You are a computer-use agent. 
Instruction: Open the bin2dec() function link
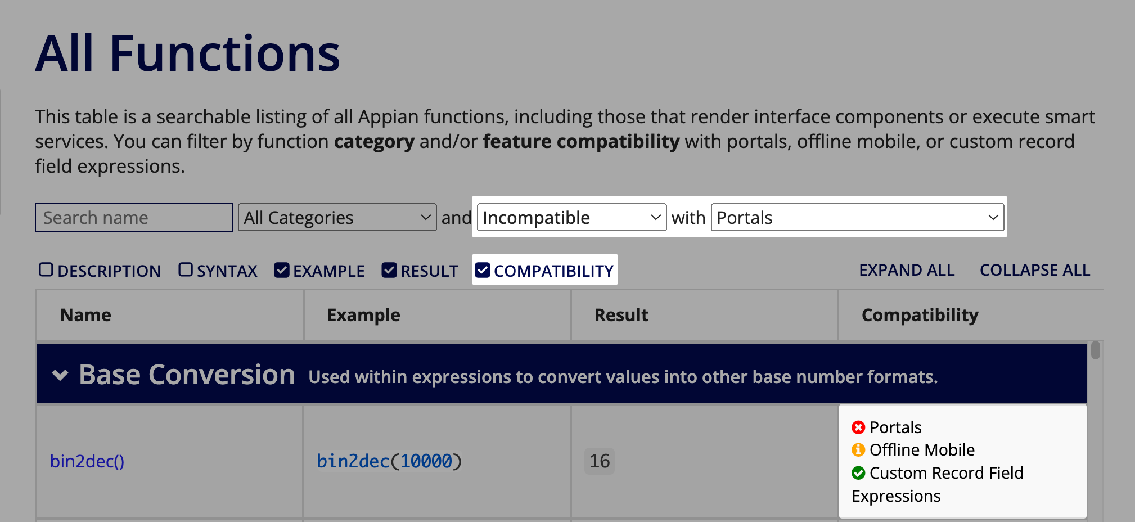pos(87,461)
